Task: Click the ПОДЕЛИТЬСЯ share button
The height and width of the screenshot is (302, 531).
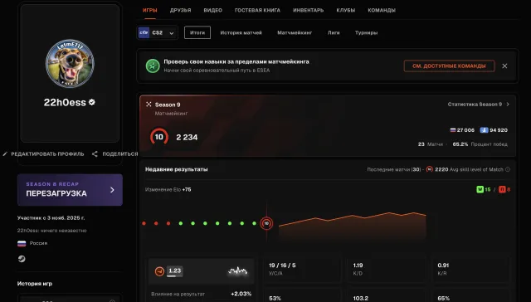Action: 114,154
